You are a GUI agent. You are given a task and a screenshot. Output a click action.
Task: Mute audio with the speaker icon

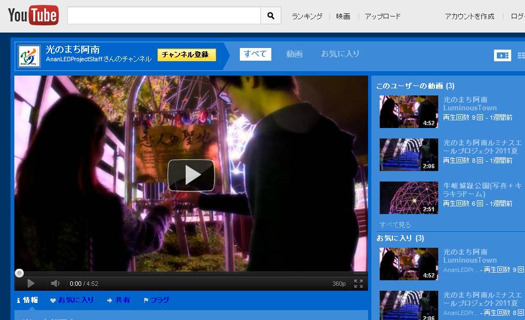click(55, 284)
